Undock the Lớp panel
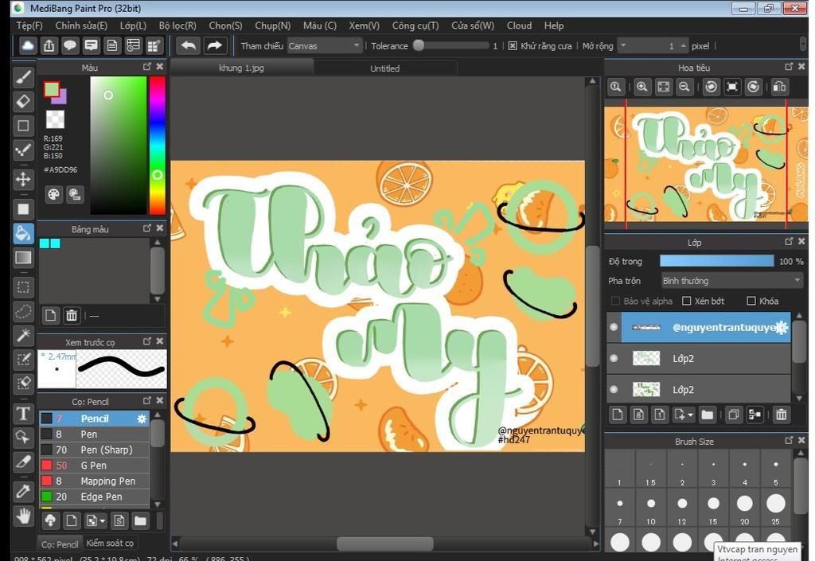 pos(789,242)
